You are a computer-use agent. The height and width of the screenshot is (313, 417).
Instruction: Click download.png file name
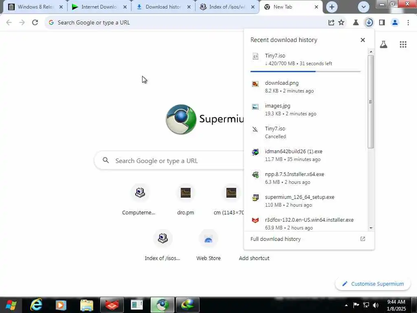pyautogui.click(x=282, y=83)
